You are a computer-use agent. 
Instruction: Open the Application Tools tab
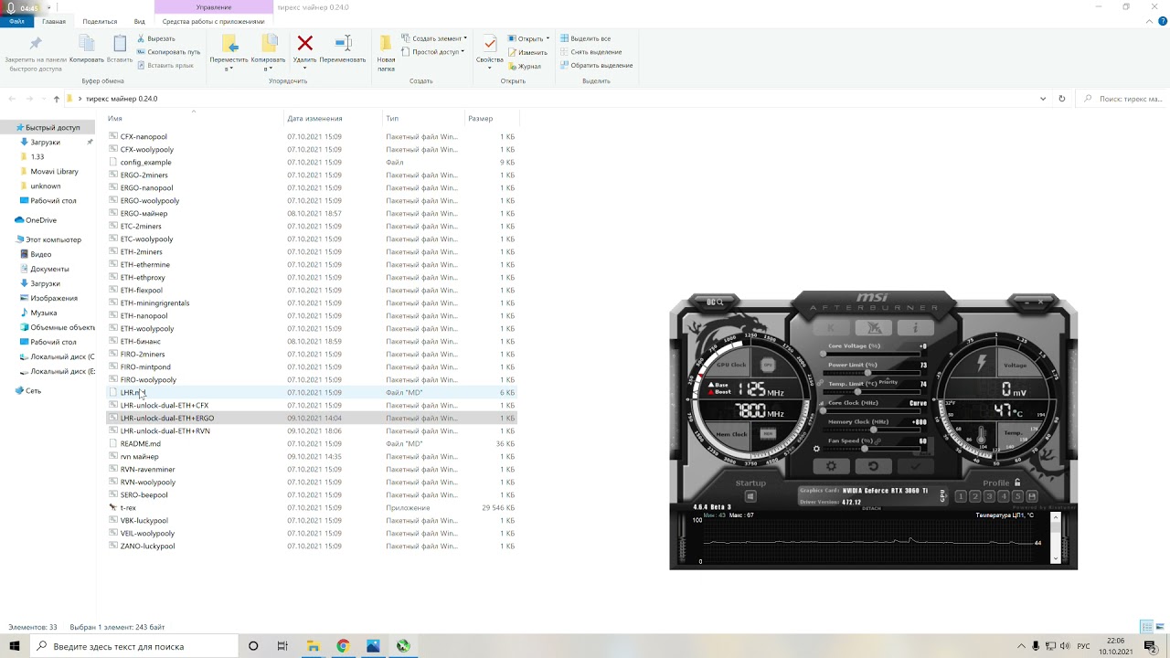point(213,21)
